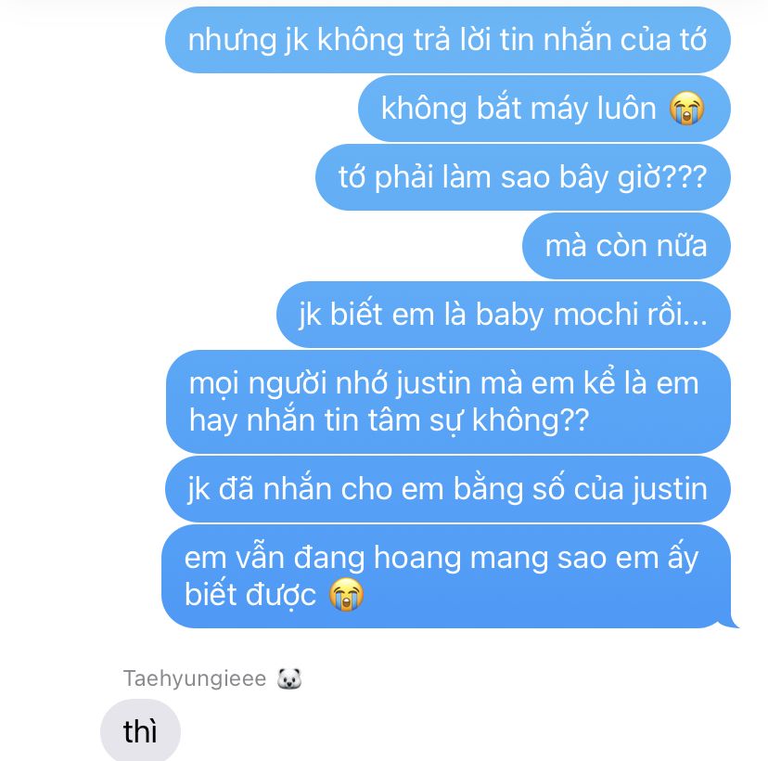The height and width of the screenshot is (761, 768).
Task: Tap the second line 'hay nhắn tin tâm sự không??'
Action: [389, 420]
